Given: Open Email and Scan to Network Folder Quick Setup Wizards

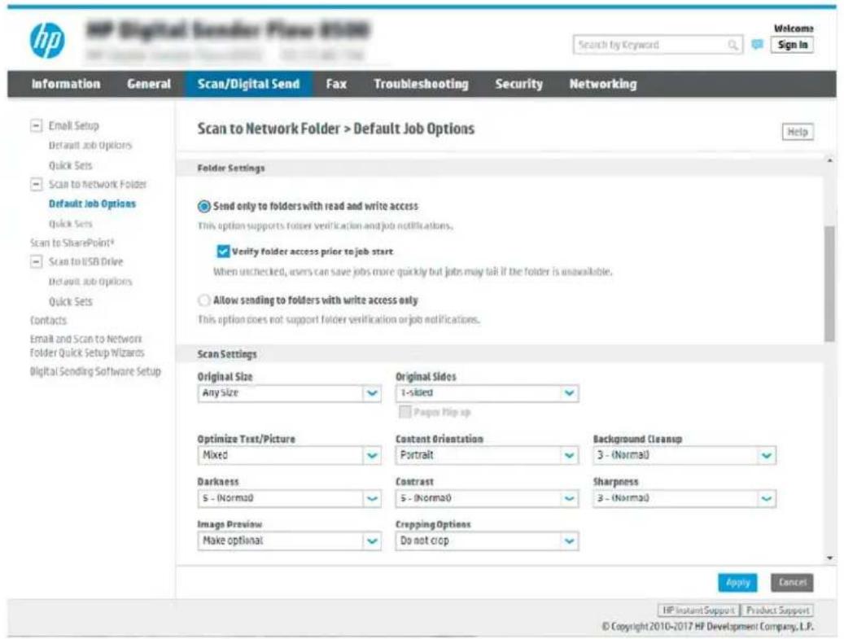Looking at the screenshot, I should click(87, 346).
